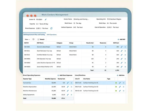149x111 pixels.
Task: Delete Surface Finishing Line 01
Action: pos(124,83)
